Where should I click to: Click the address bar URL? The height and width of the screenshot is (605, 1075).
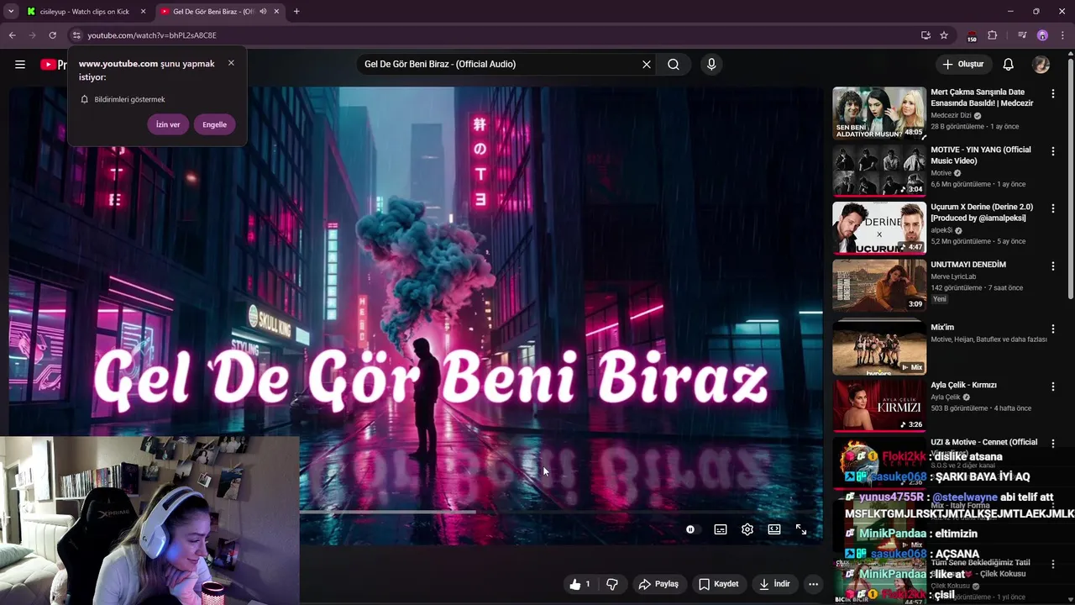(x=152, y=35)
